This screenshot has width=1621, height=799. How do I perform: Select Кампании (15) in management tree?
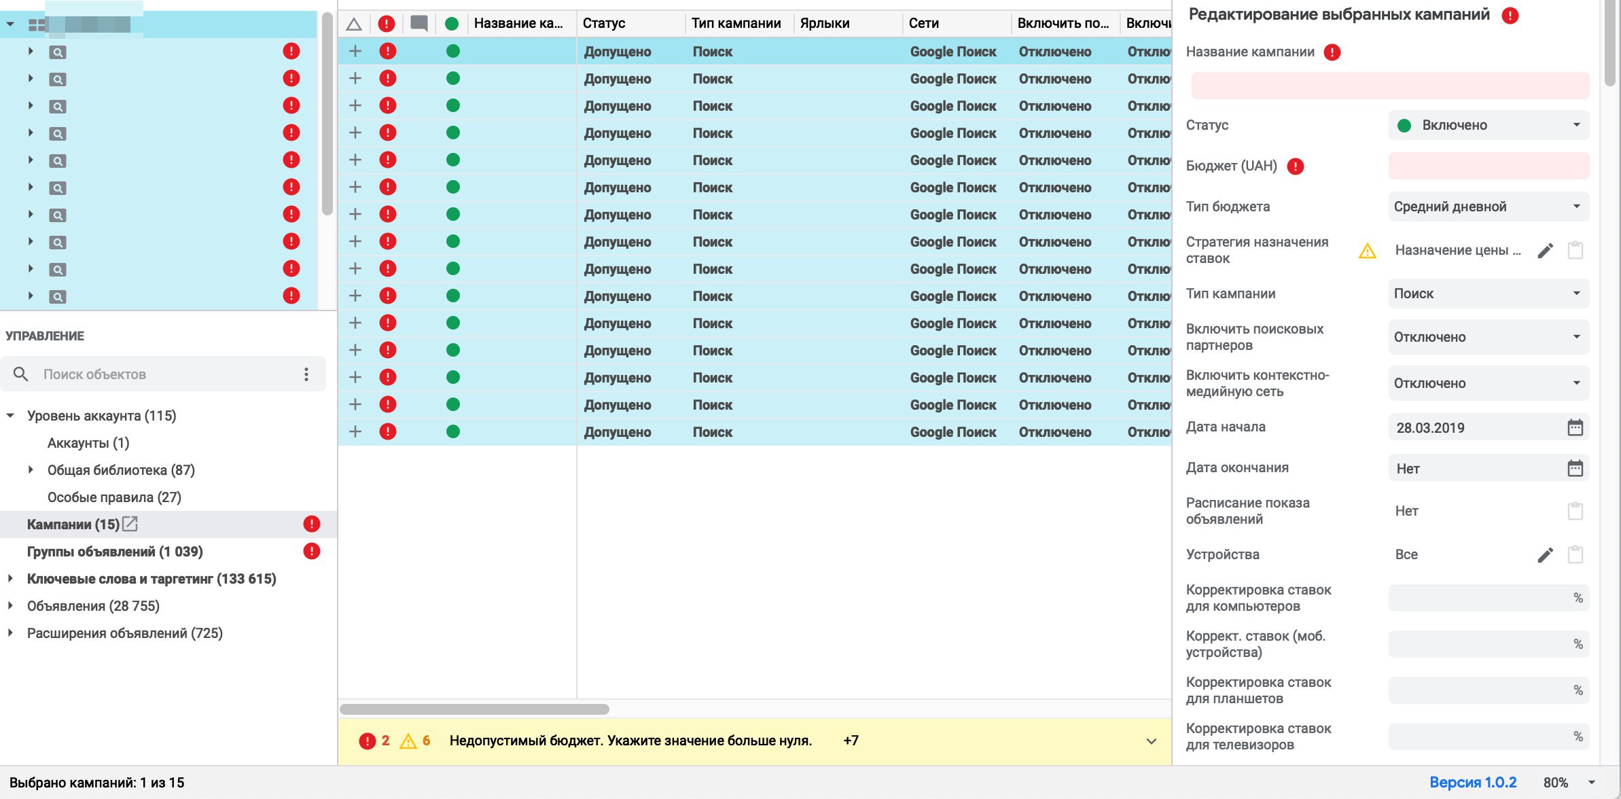(73, 525)
